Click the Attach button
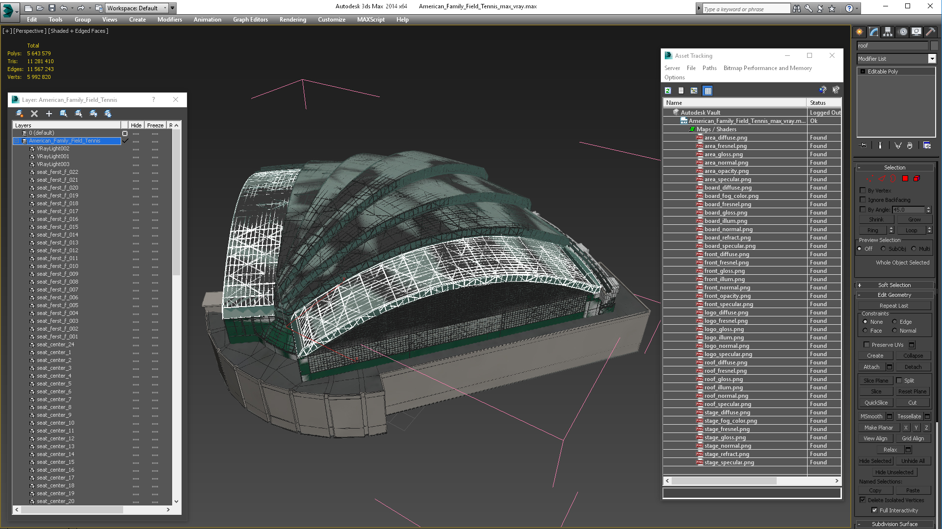The image size is (942, 529). (871, 367)
